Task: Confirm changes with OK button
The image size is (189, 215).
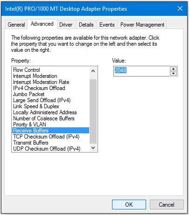Action: point(129,205)
